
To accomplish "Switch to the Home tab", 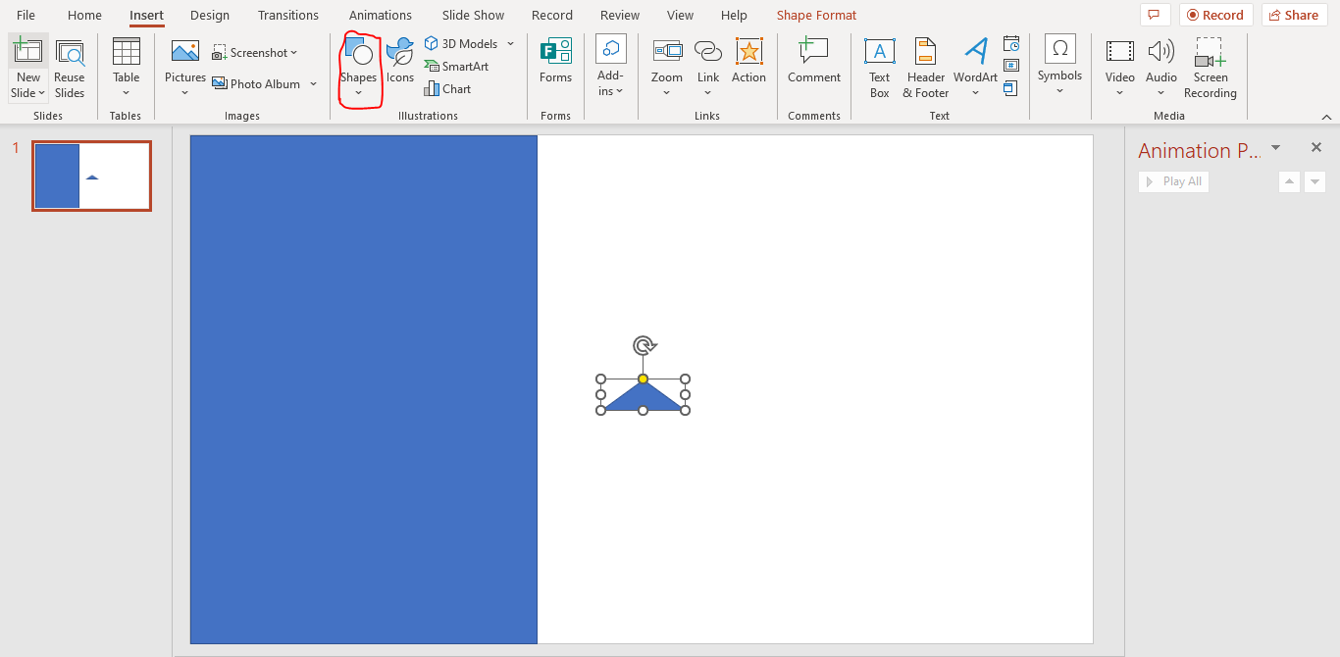I will click(84, 16).
